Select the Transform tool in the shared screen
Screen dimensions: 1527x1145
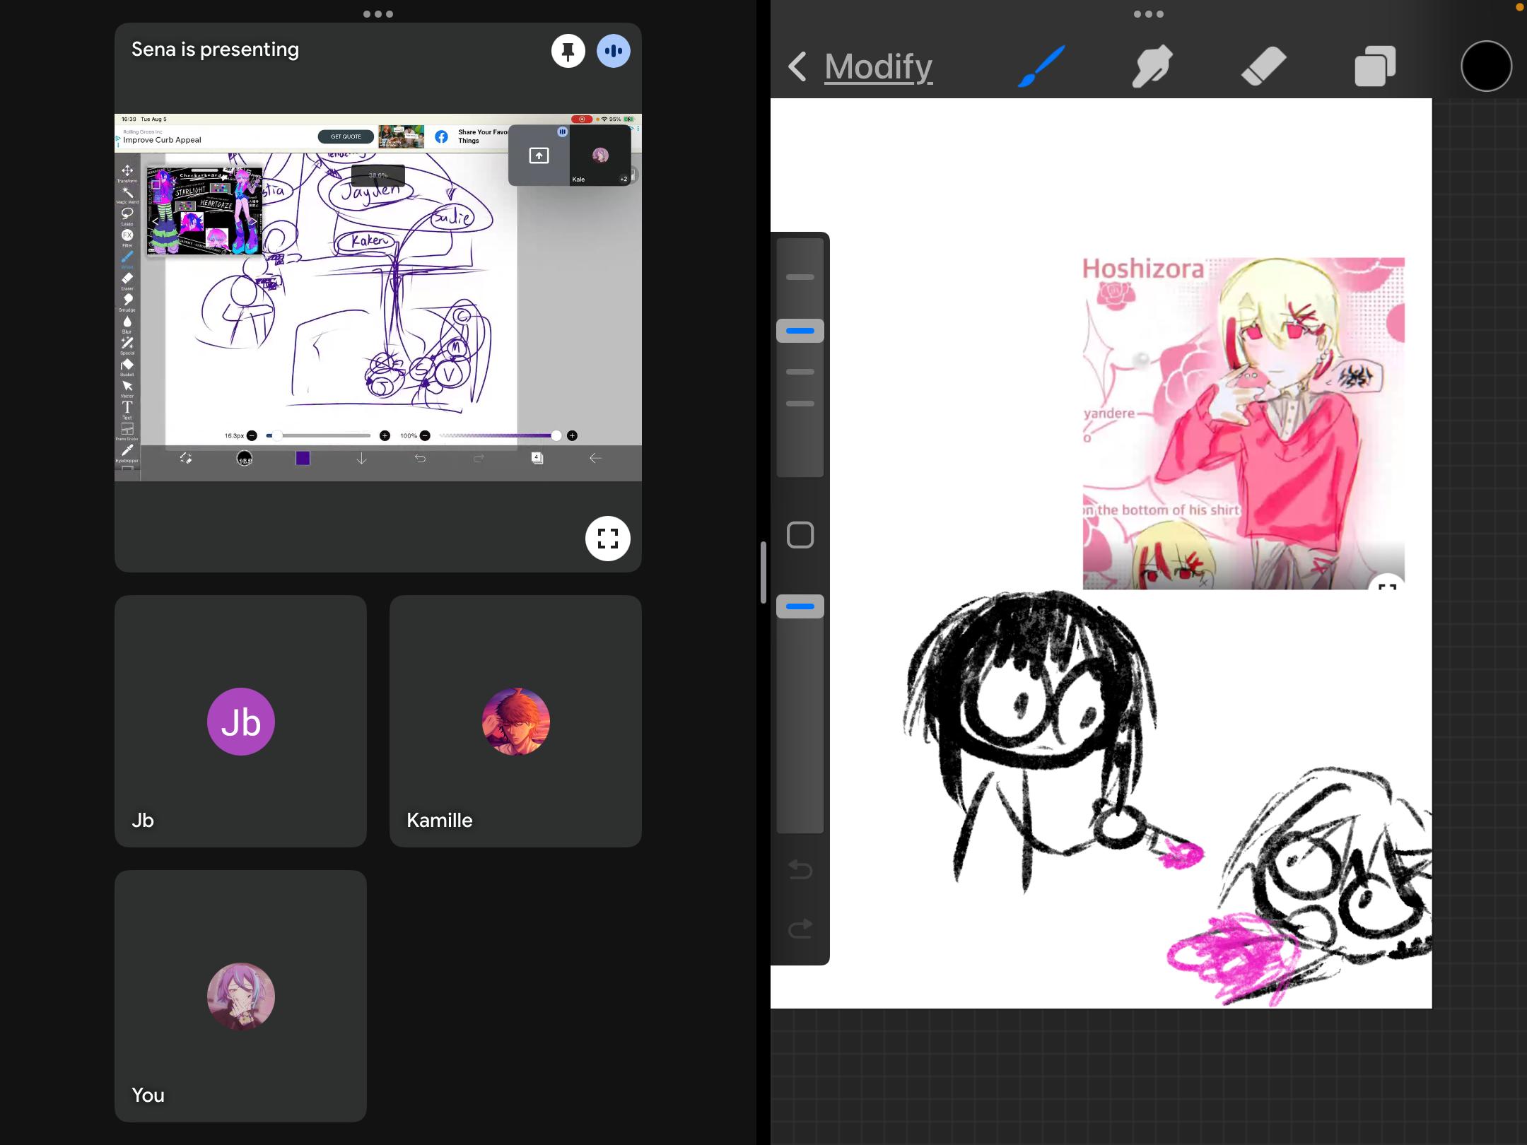pyautogui.click(x=127, y=173)
